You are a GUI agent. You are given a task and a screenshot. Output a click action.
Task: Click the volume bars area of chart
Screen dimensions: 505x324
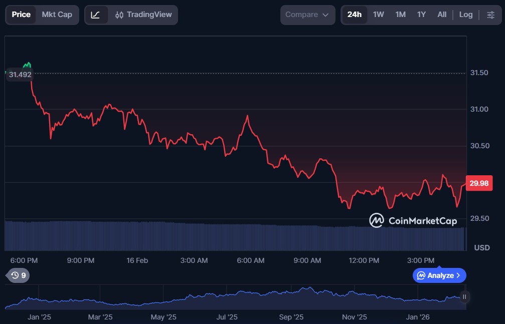(x=236, y=236)
